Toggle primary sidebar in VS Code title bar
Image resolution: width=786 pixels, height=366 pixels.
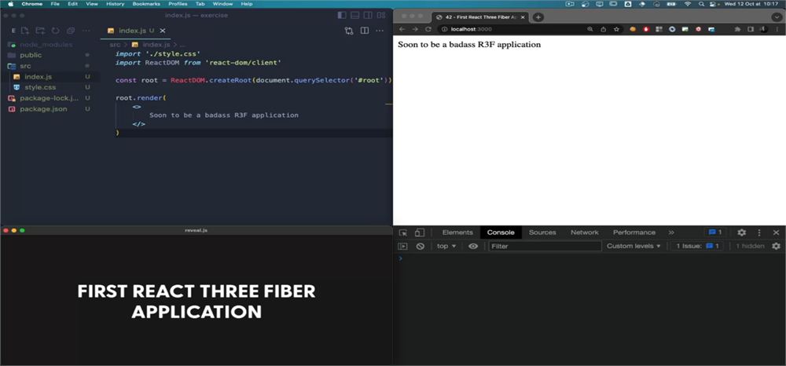point(342,16)
